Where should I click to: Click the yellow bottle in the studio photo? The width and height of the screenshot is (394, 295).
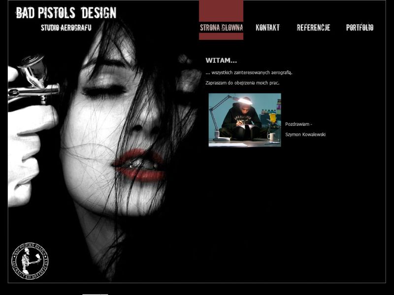pyautogui.click(x=272, y=118)
